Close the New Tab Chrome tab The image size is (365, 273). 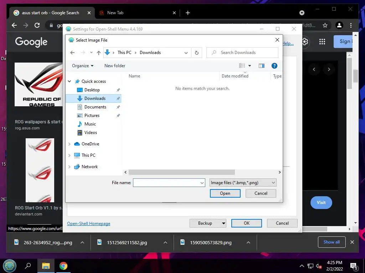[x=174, y=13]
